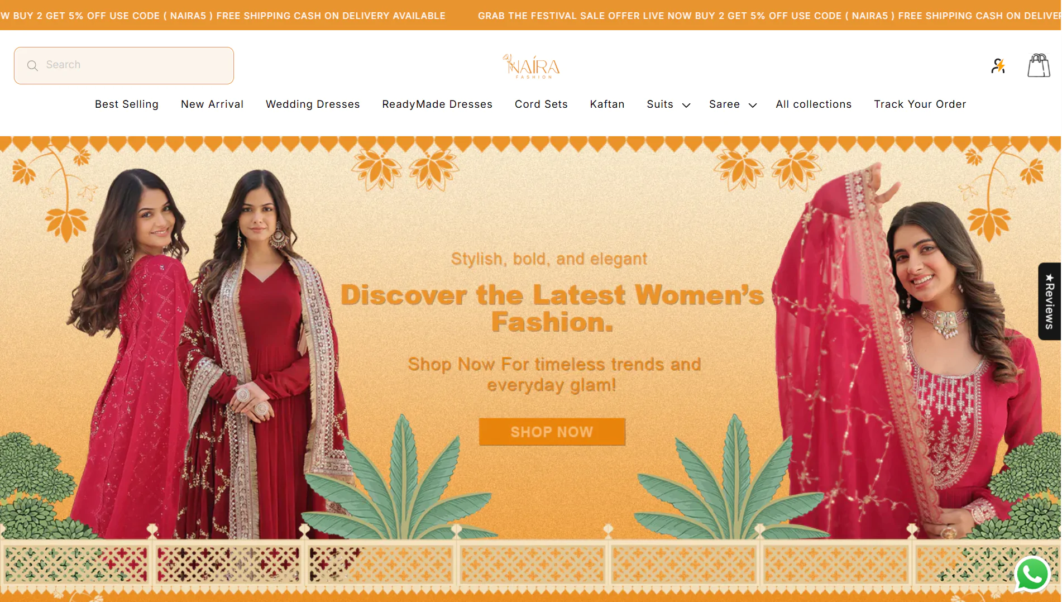
Task: Click the Naira Fashion logo
Action: tap(531, 66)
